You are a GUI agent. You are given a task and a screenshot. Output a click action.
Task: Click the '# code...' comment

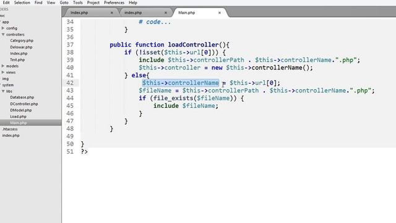[155, 22]
